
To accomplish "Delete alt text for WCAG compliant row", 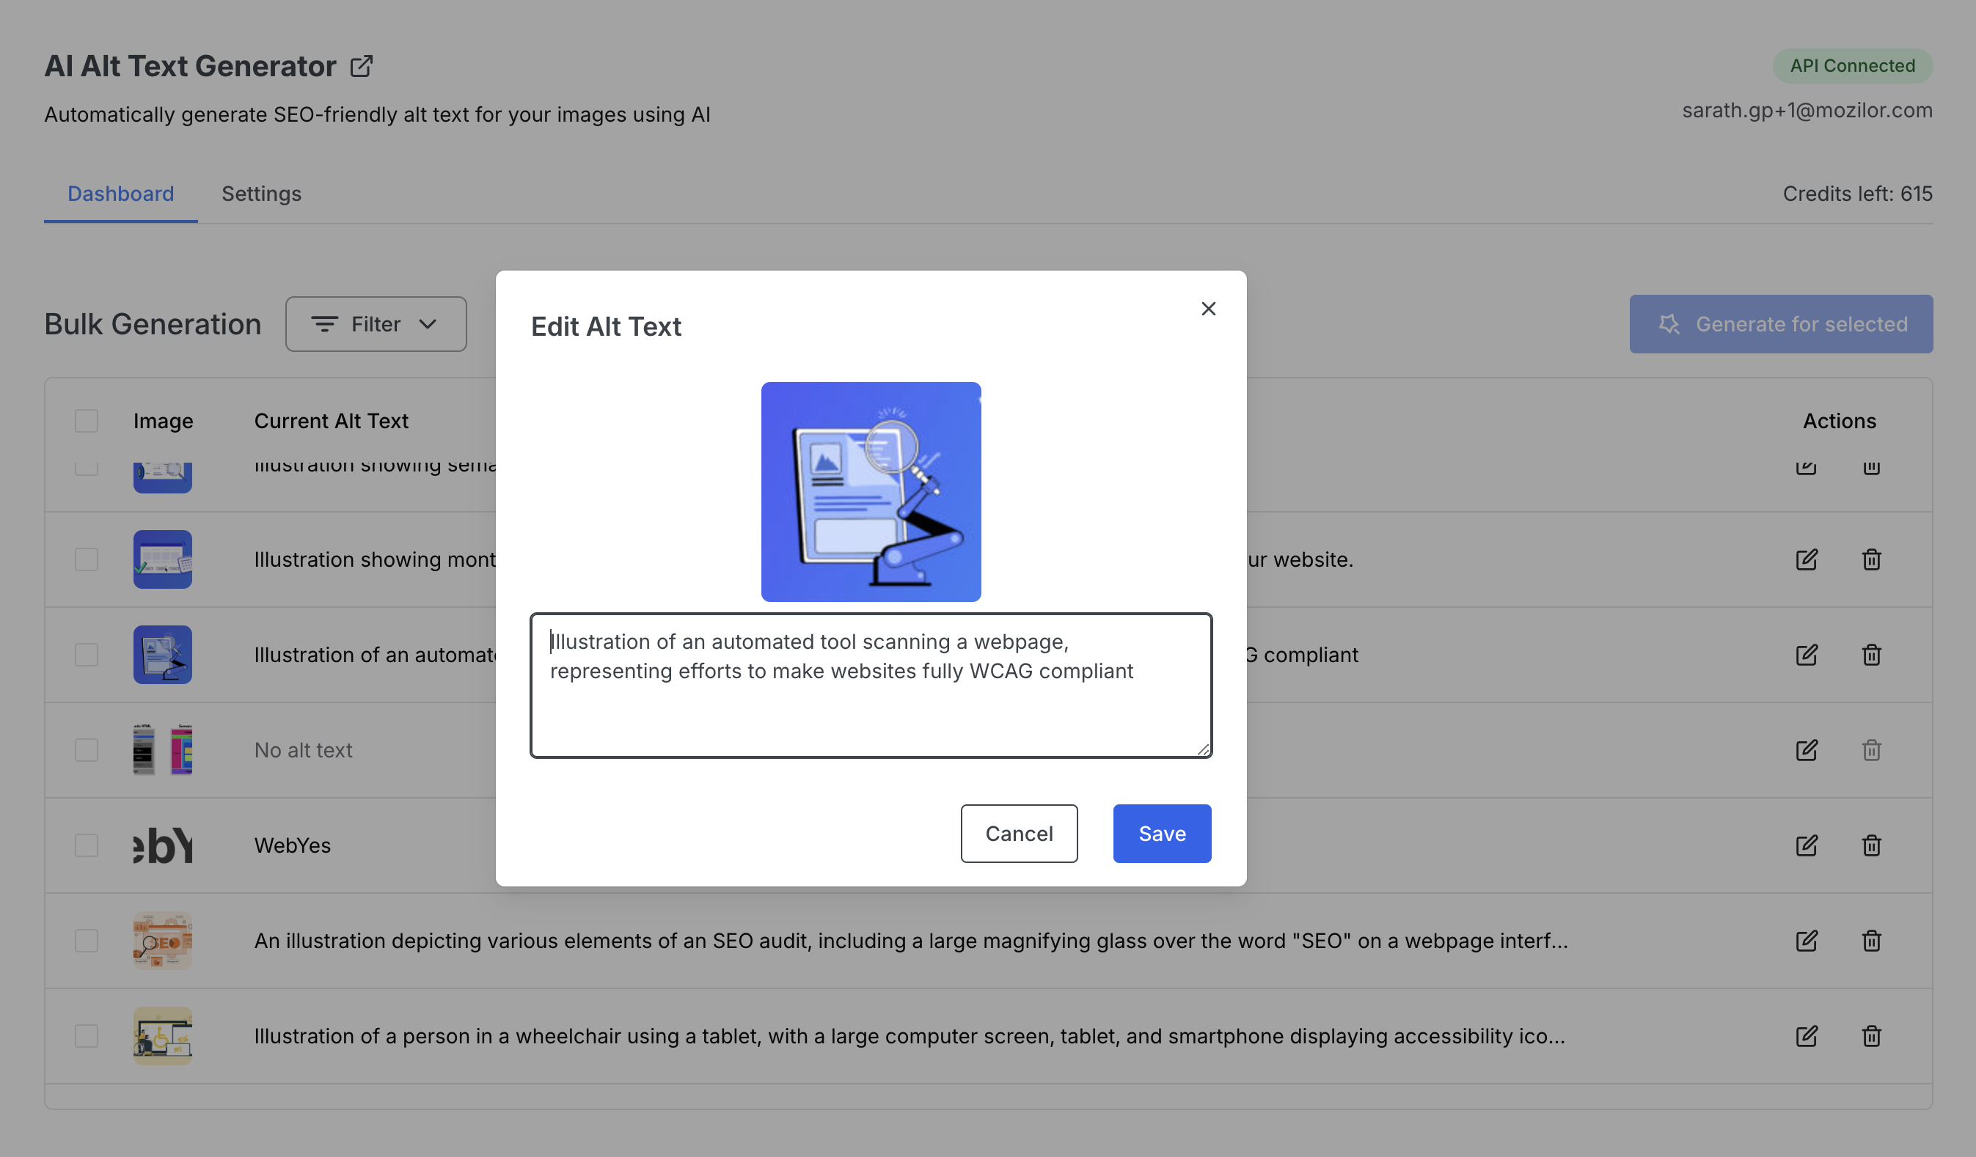I will tap(1872, 655).
